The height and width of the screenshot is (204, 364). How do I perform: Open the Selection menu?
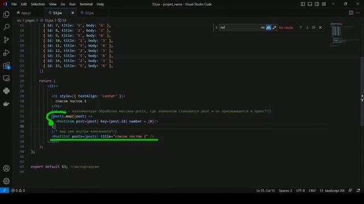pyautogui.click(x=38, y=4)
